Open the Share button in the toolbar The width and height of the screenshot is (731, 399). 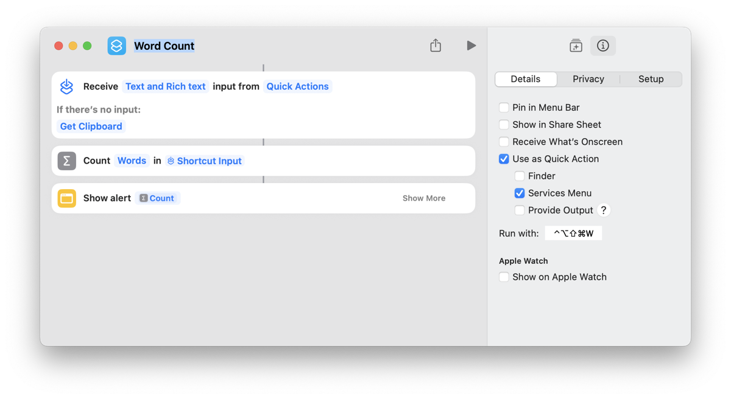point(436,46)
